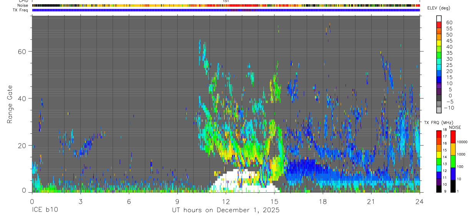
Task: Click the 9 tick on UT hours axis
Action: coord(177,201)
